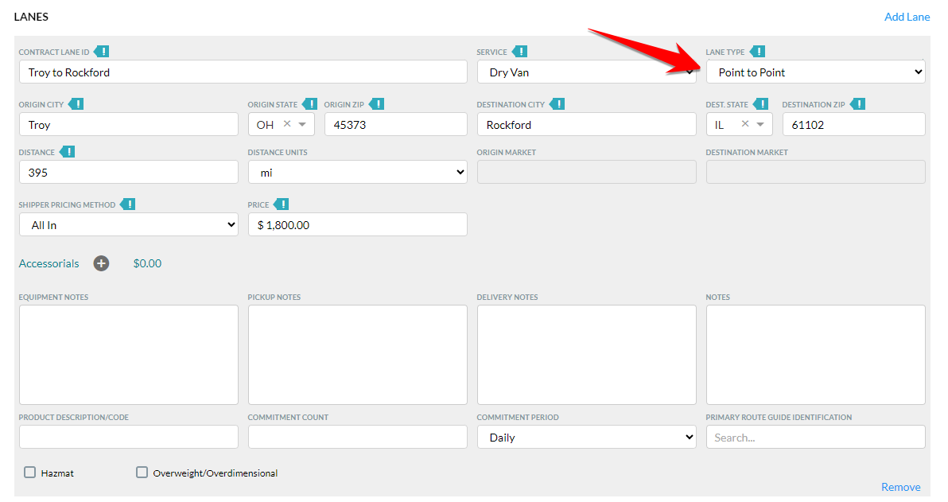Open the Lane Type dropdown
This screenshot has width=948, height=502.
[815, 72]
